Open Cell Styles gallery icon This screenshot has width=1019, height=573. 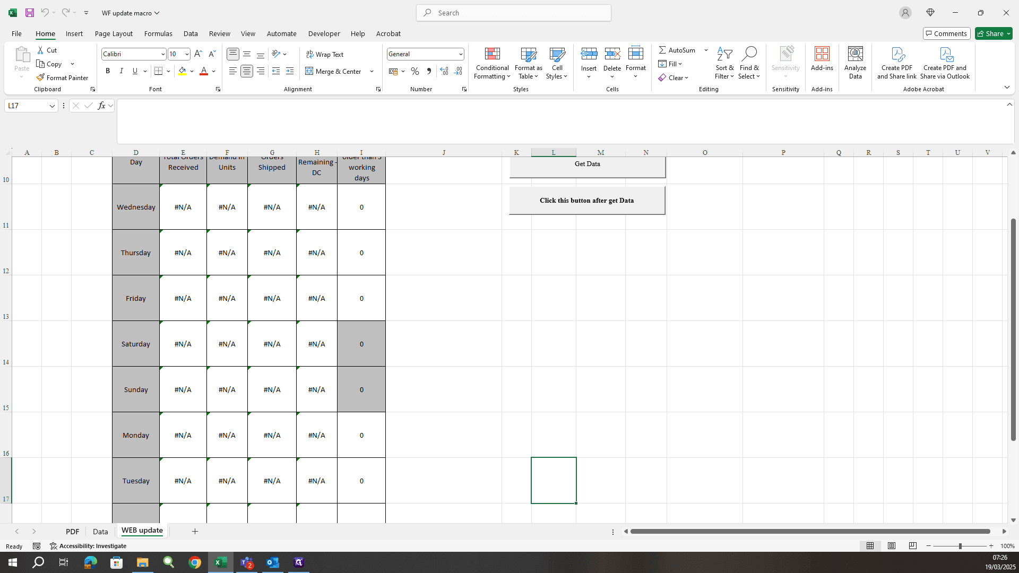(557, 54)
